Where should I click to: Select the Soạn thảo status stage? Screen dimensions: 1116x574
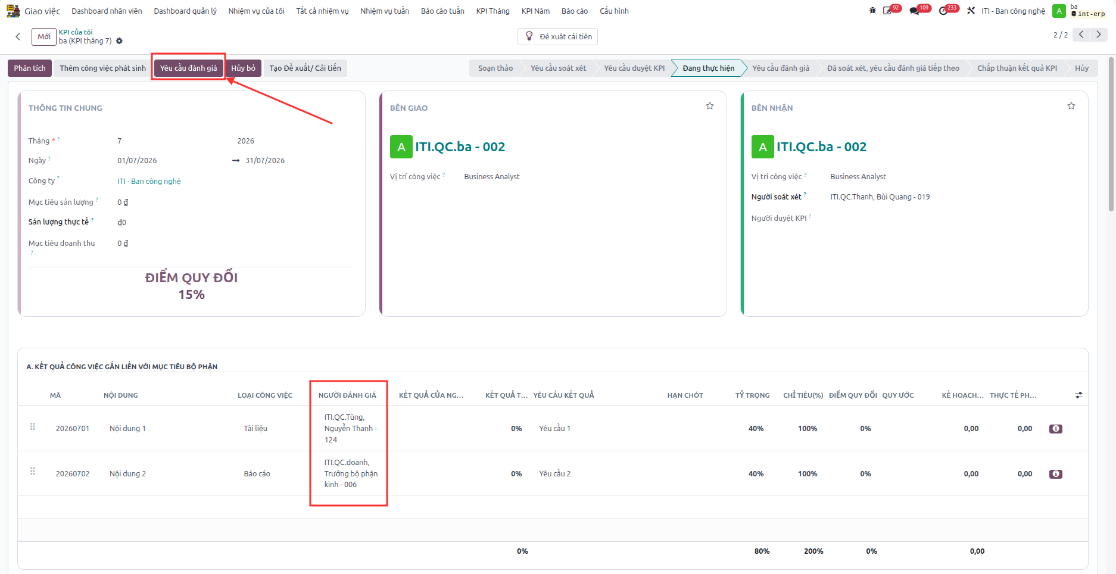click(495, 68)
